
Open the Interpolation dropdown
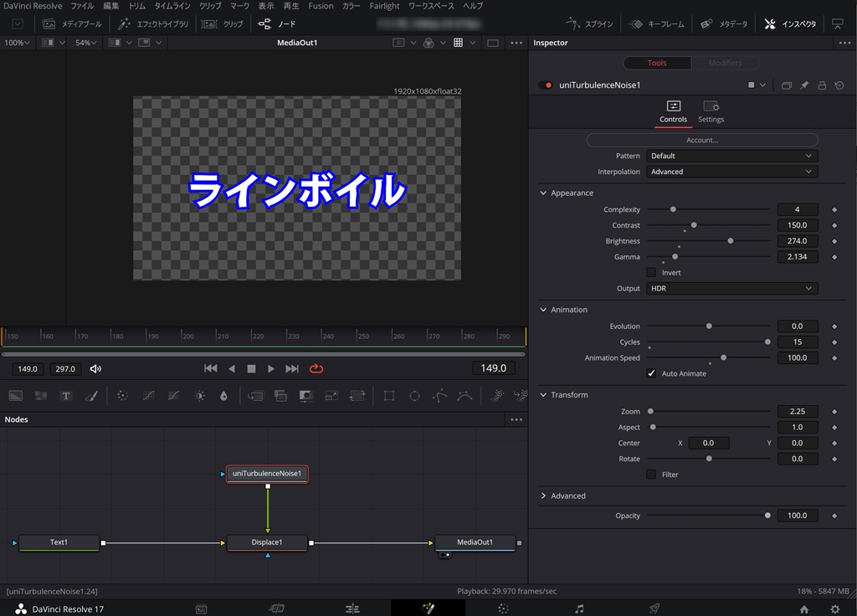(731, 172)
